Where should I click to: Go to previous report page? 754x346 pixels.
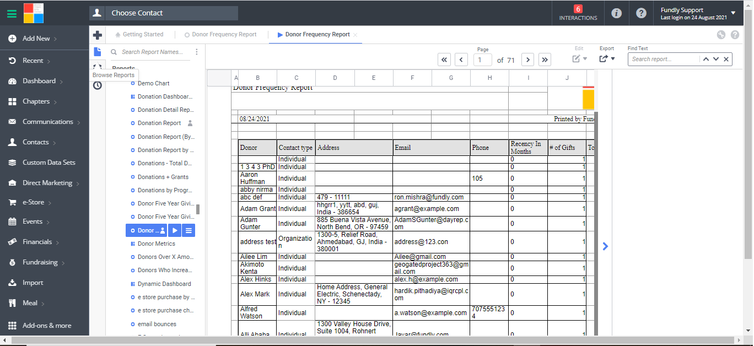tap(461, 60)
